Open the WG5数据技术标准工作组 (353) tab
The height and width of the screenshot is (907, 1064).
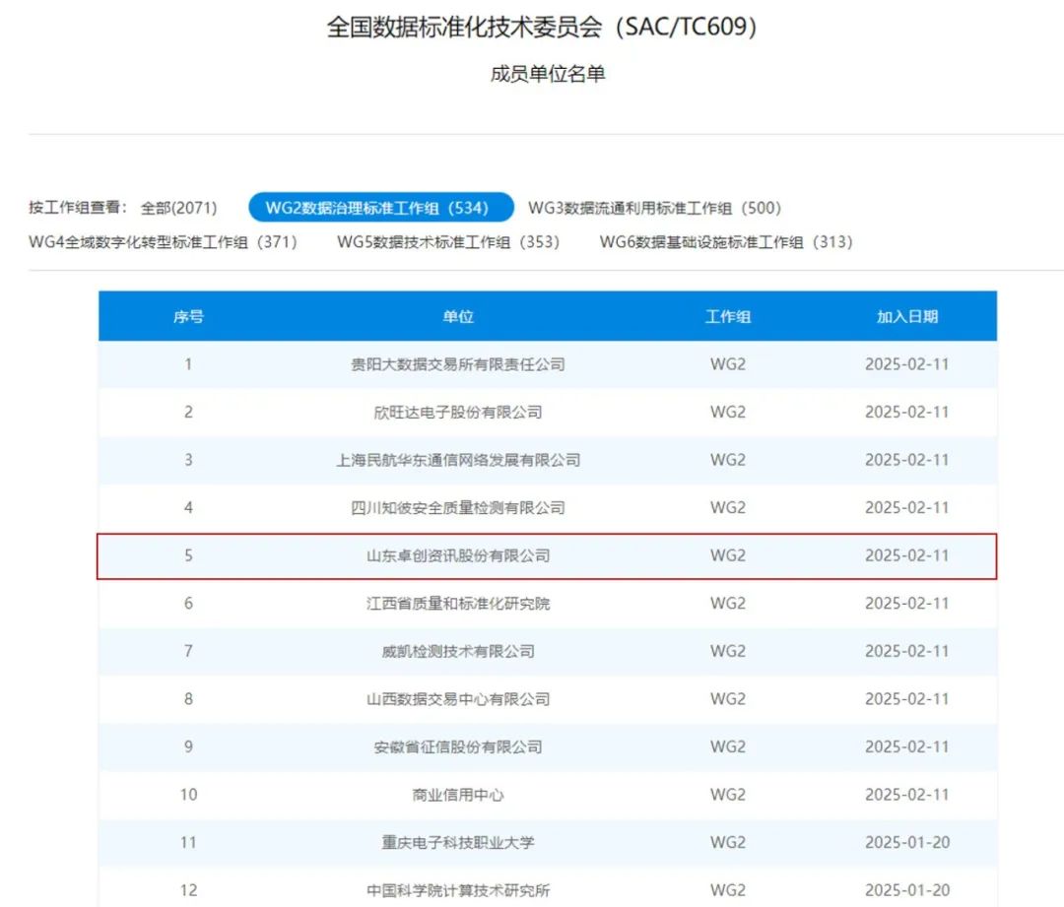pyautogui.click(x=448, y=242)
